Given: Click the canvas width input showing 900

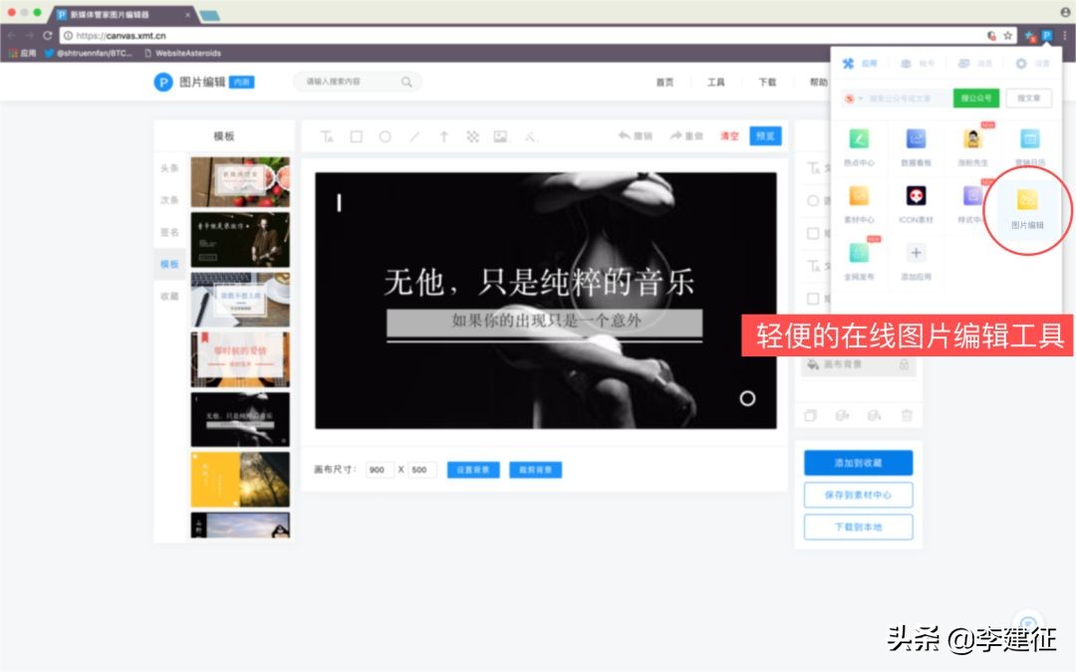Looking at the screenshot, I should (x=379, y=469).
